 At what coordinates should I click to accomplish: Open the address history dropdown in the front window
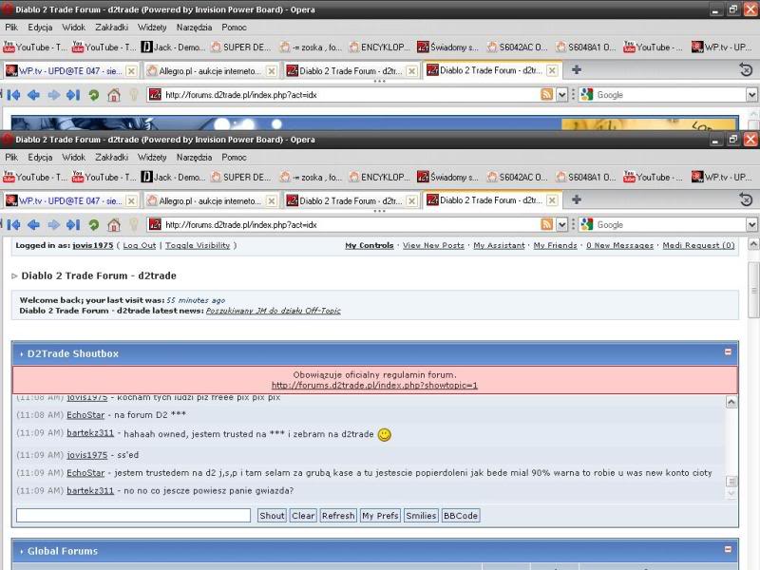click(x=561, y=225)
